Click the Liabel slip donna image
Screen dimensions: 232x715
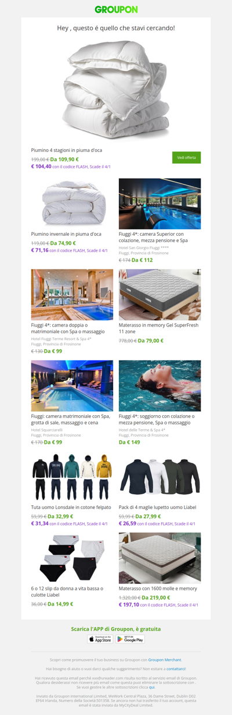coord(72,558)
